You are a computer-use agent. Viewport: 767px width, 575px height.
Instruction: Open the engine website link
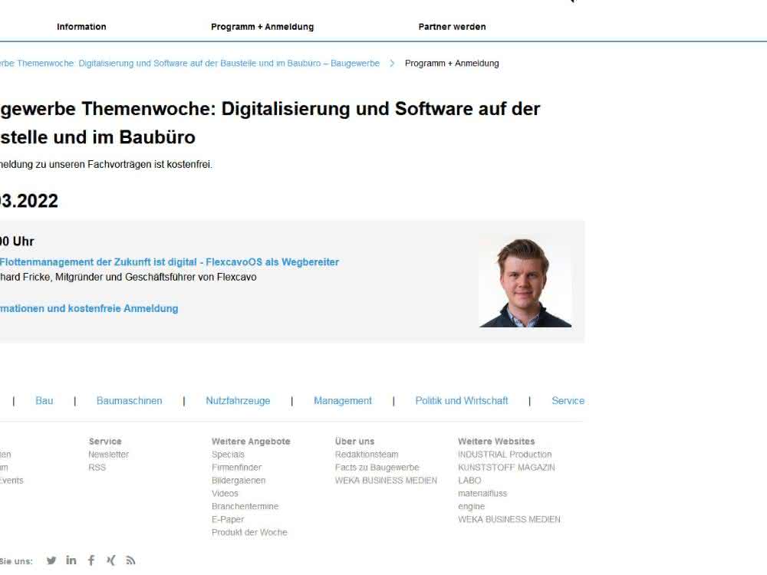[472, 507]
